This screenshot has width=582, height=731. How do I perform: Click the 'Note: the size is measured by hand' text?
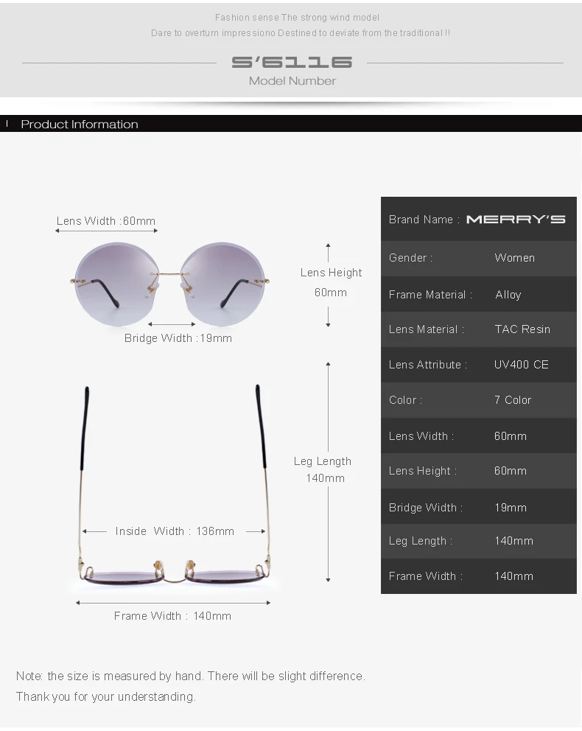110,676
